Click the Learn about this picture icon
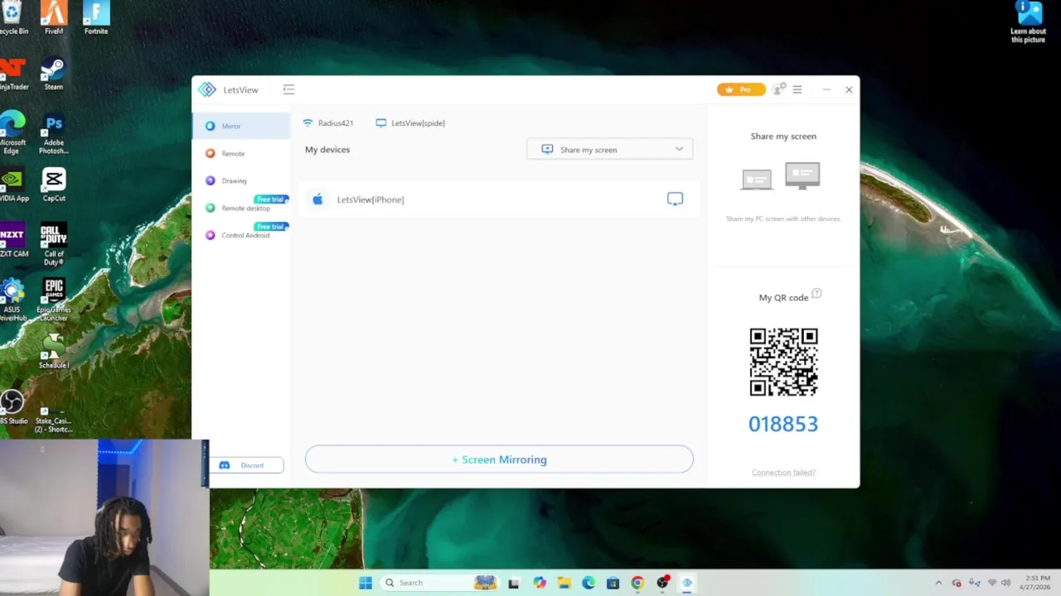1061x596 pixels. click(1029, 22)
